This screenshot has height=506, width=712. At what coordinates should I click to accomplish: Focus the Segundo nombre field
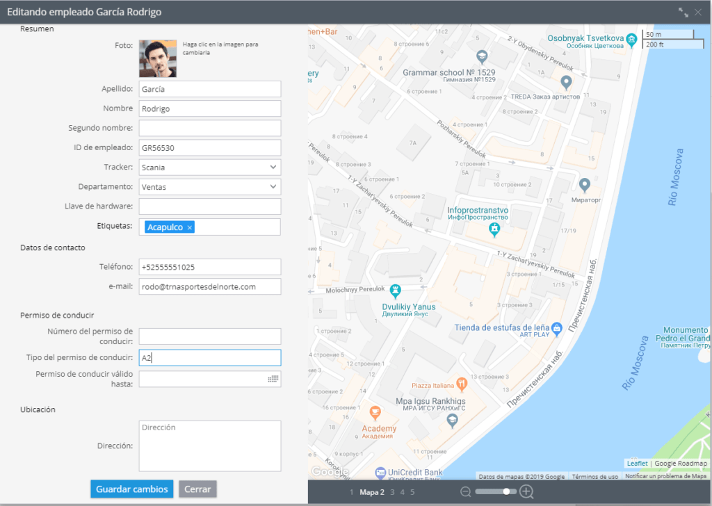210,128
